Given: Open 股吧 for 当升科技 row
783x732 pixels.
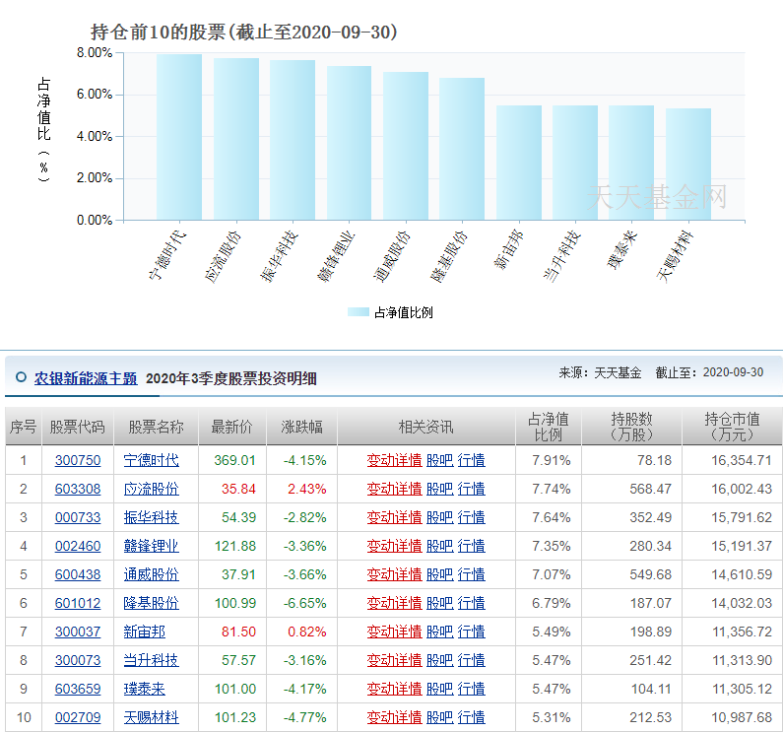Looking at the screenshot, I should pyautogui.click(x=440, y=660).
